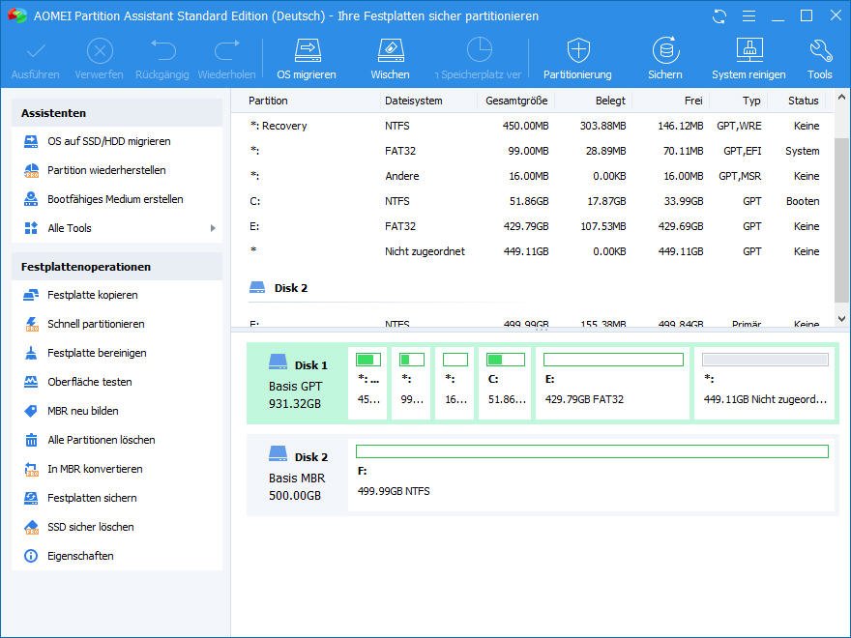The image size is (851, 638).
Task: Click the partition list scroll-down arrow
Action: pos(841,318)
